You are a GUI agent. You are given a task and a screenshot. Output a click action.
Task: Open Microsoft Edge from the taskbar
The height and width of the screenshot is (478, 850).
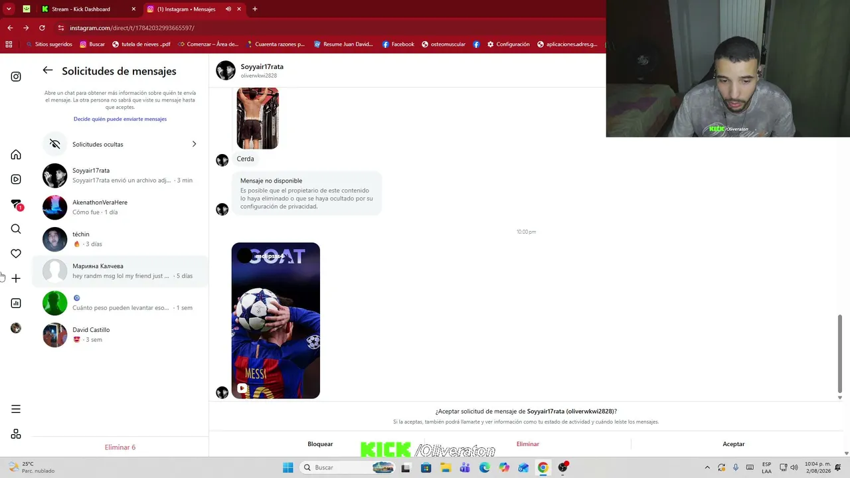[x=485, y=467]
